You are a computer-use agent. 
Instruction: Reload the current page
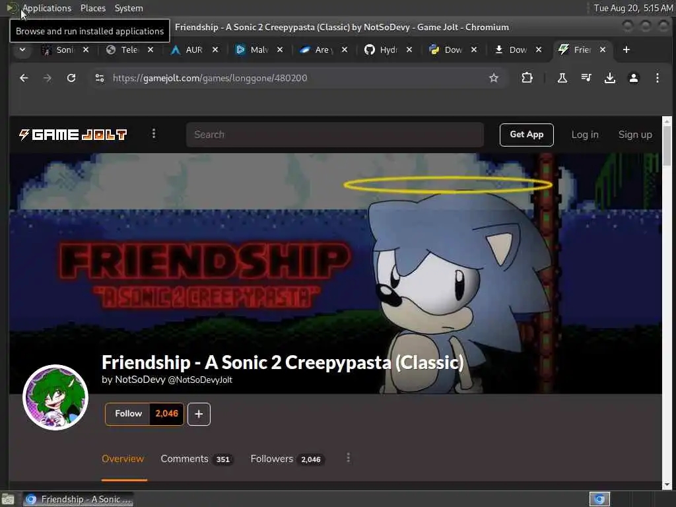[71, 78]
